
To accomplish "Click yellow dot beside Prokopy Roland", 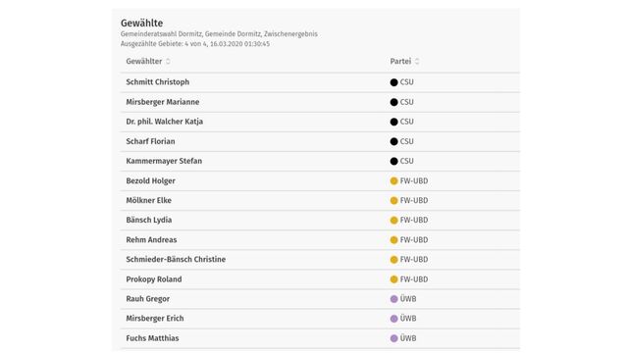I will pos(393,279).
